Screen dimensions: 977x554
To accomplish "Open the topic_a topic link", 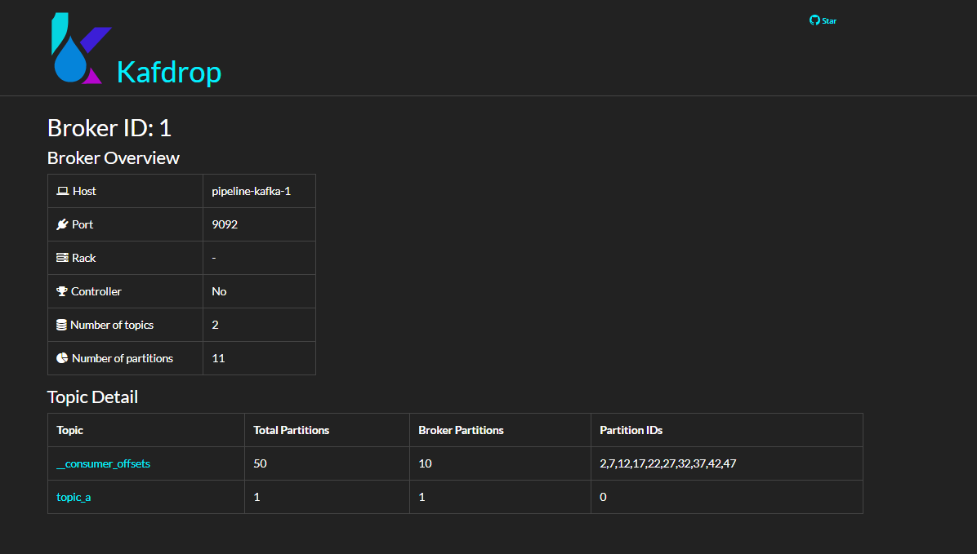I will tap(74, 497).
